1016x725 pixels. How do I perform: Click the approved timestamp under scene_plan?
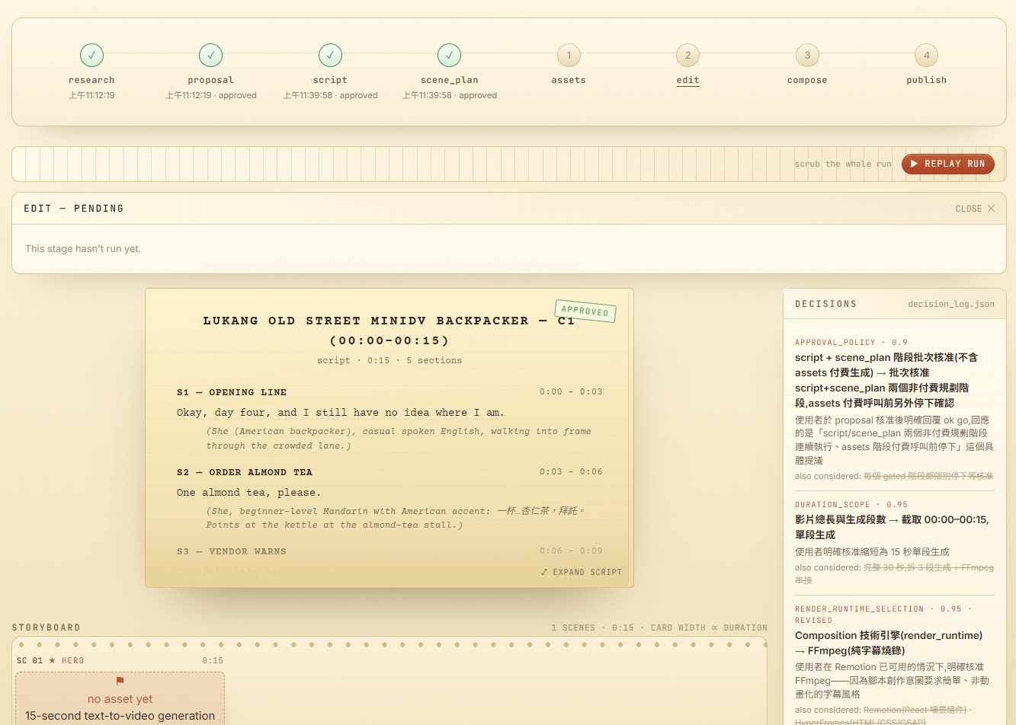[x=450, y=95]
